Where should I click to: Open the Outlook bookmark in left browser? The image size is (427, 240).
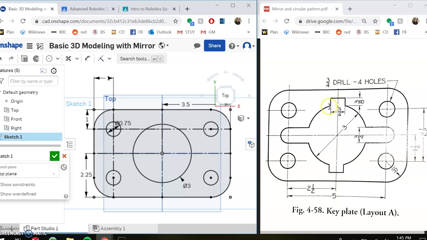(160, 32)
